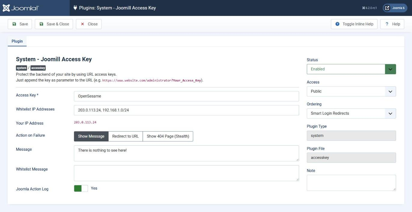Screen dimensions: 412x212
Task: Click the plug icon beside Plugins title
Action: pyautogui.click(x=75, y=8)
